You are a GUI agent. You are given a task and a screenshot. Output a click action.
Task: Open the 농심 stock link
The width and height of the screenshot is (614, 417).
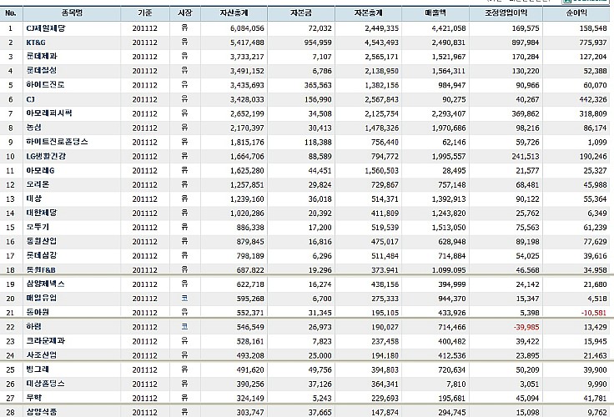(x=33, y=128)
